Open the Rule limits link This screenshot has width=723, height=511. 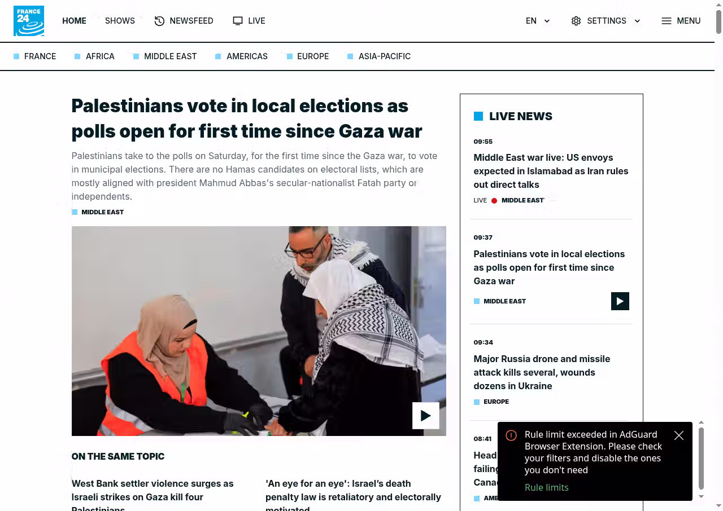pos(547,487)
